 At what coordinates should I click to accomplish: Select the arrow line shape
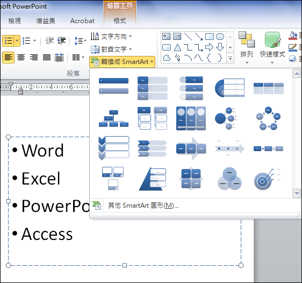(x=199, y=37)
